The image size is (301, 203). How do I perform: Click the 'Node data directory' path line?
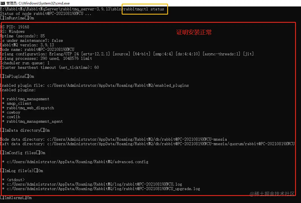coord(114,139)
